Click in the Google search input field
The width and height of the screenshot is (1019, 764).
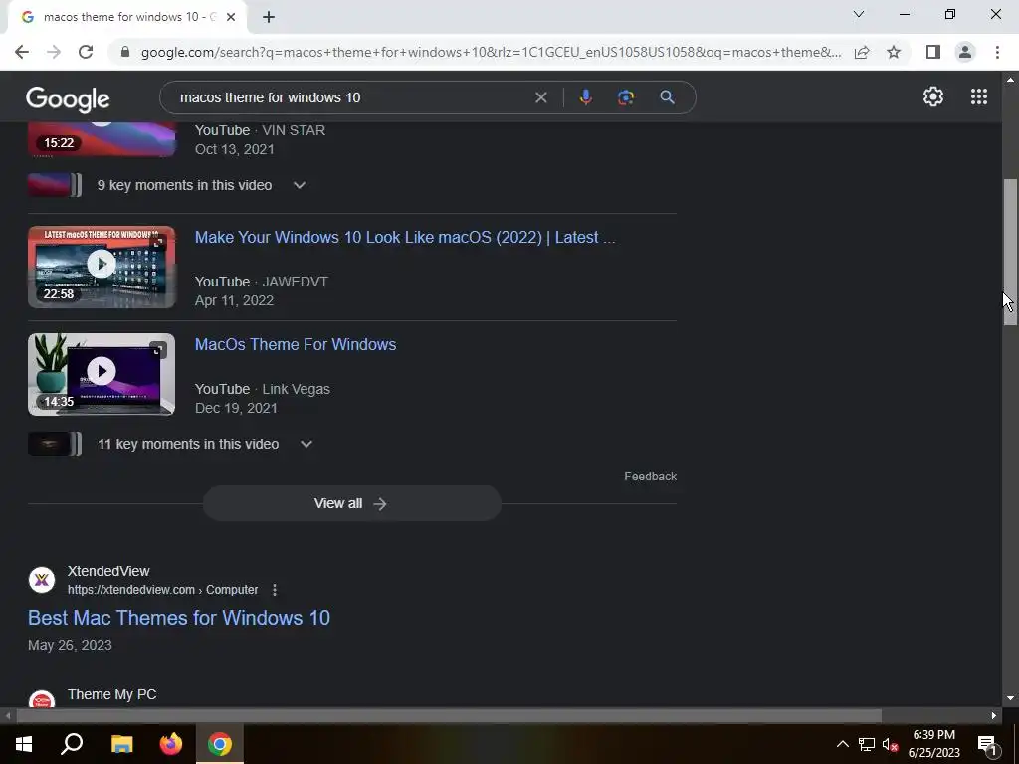click(x=351, y=97)
